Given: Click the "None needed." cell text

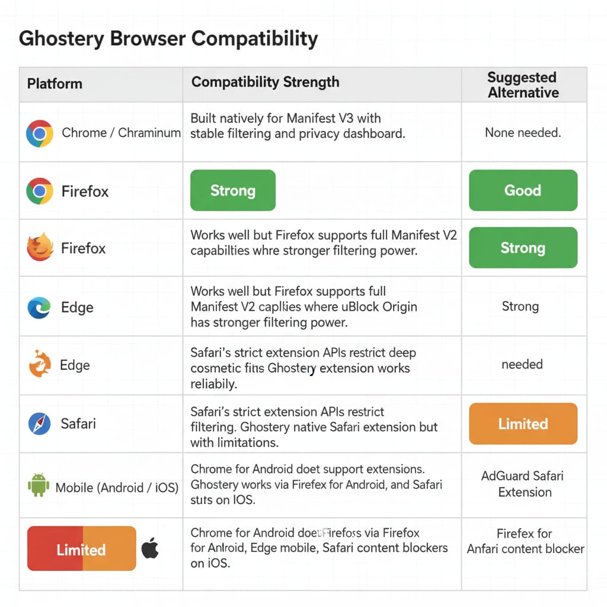Looking at the screenshot, I should (522, 133).
